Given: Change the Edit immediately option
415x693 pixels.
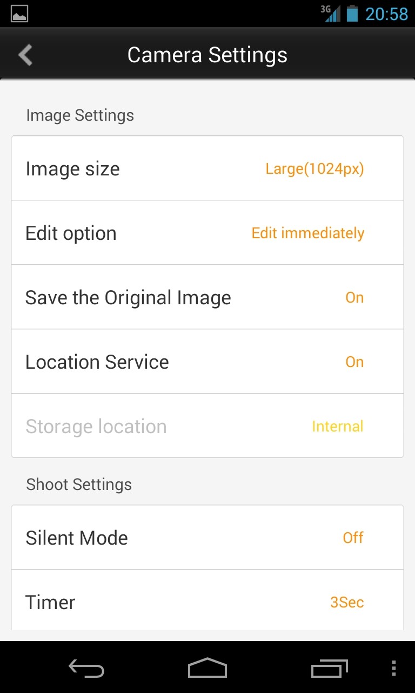Looking at the screenshot, I should click(308, 233).
